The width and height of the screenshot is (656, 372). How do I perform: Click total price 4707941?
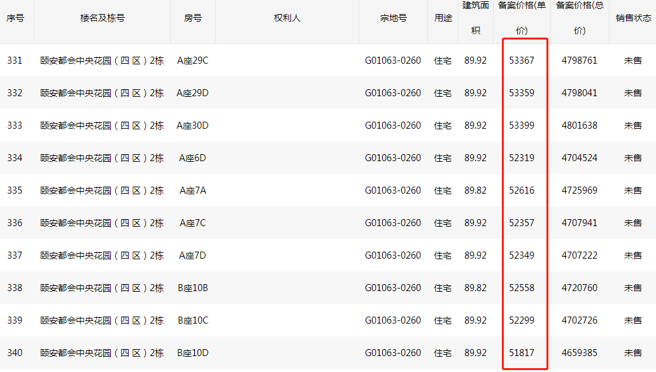pyautogui.click(x=580, y=223)
